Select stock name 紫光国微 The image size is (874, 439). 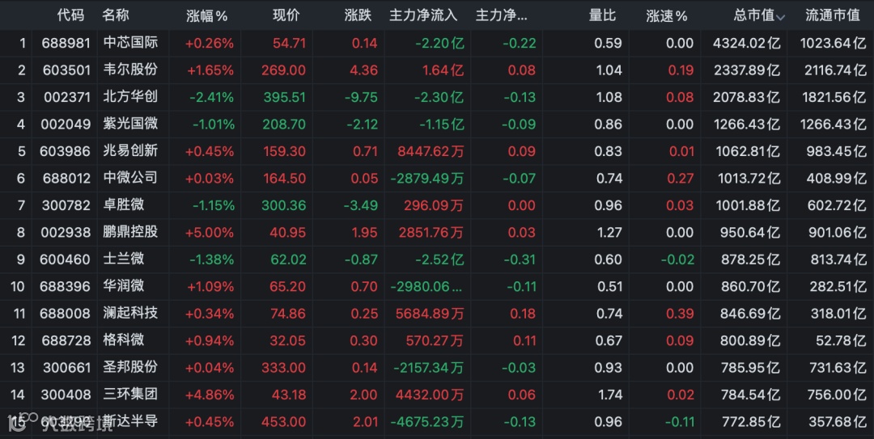point(130,124)
